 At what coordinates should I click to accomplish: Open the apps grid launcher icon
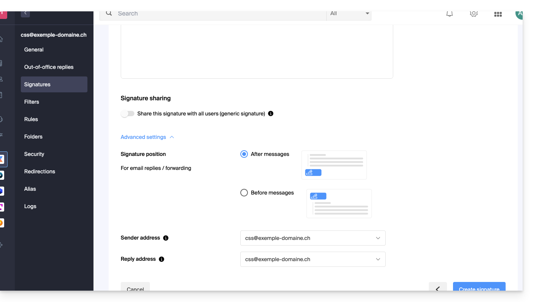(498, 14)
